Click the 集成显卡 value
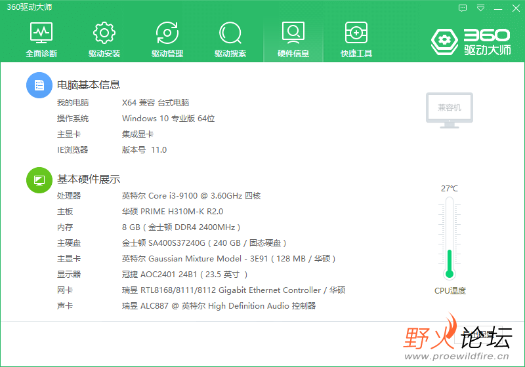Screen dimensions: 525x367 pos(138,134)
